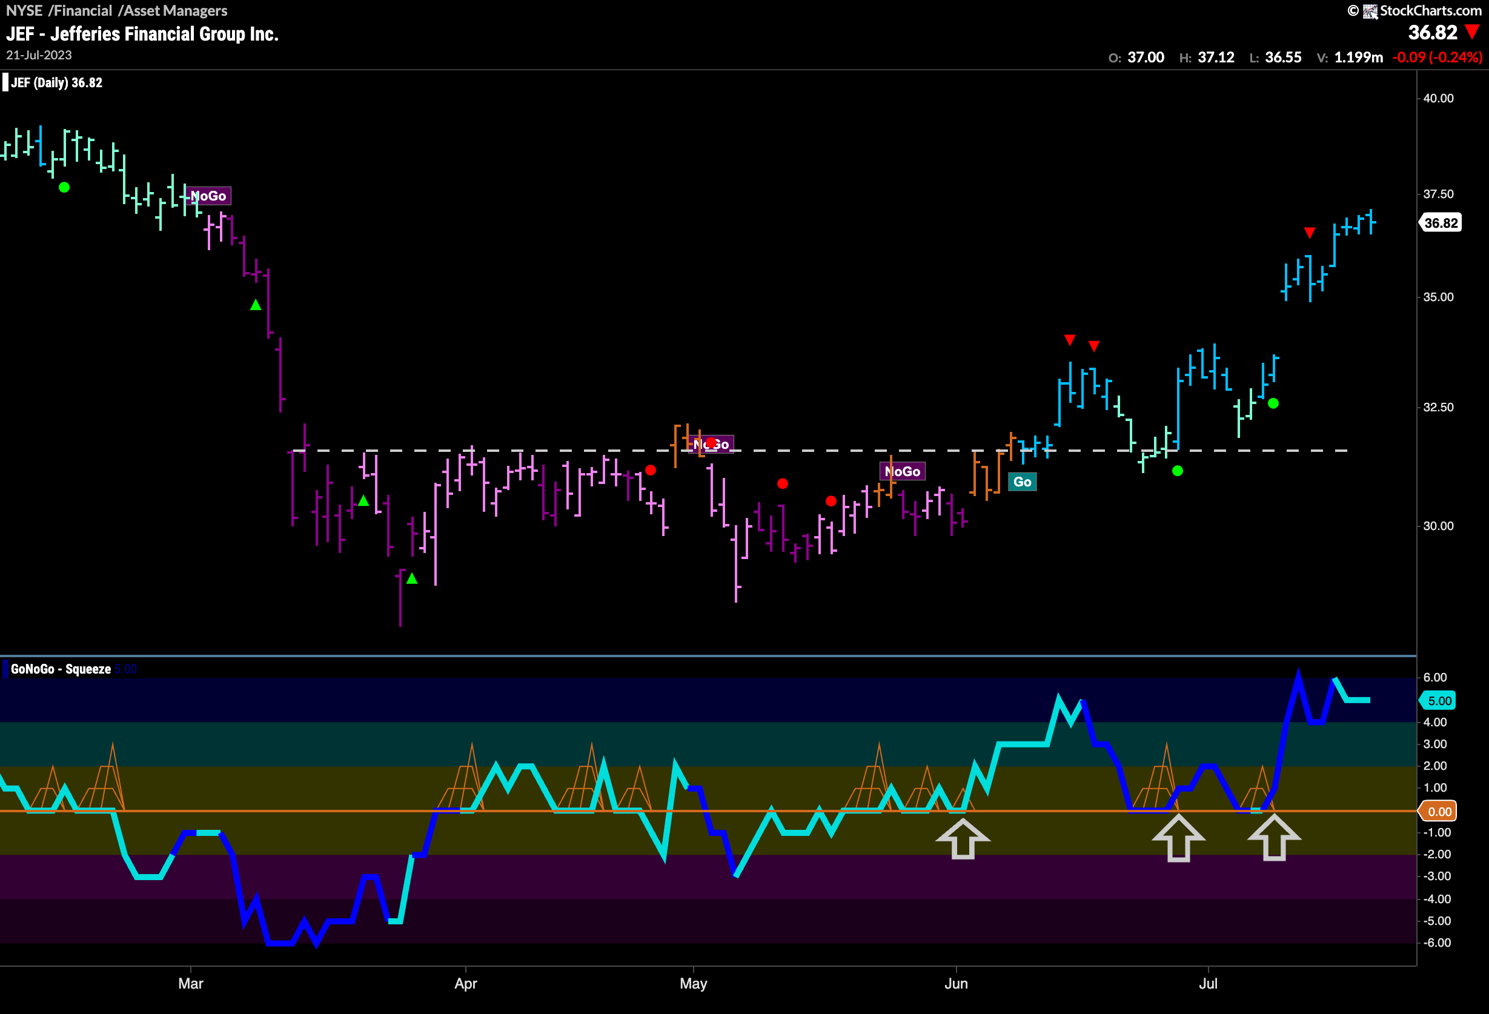Click the 40.00 price axis label
This screenshot has height=1014, width=1489.
[1438, 98]
